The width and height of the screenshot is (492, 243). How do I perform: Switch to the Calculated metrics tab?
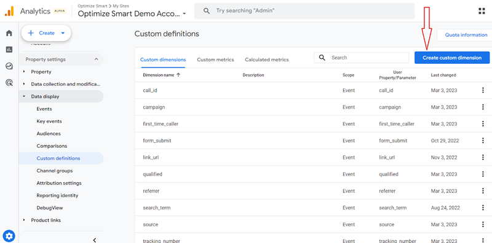point(267,60)
